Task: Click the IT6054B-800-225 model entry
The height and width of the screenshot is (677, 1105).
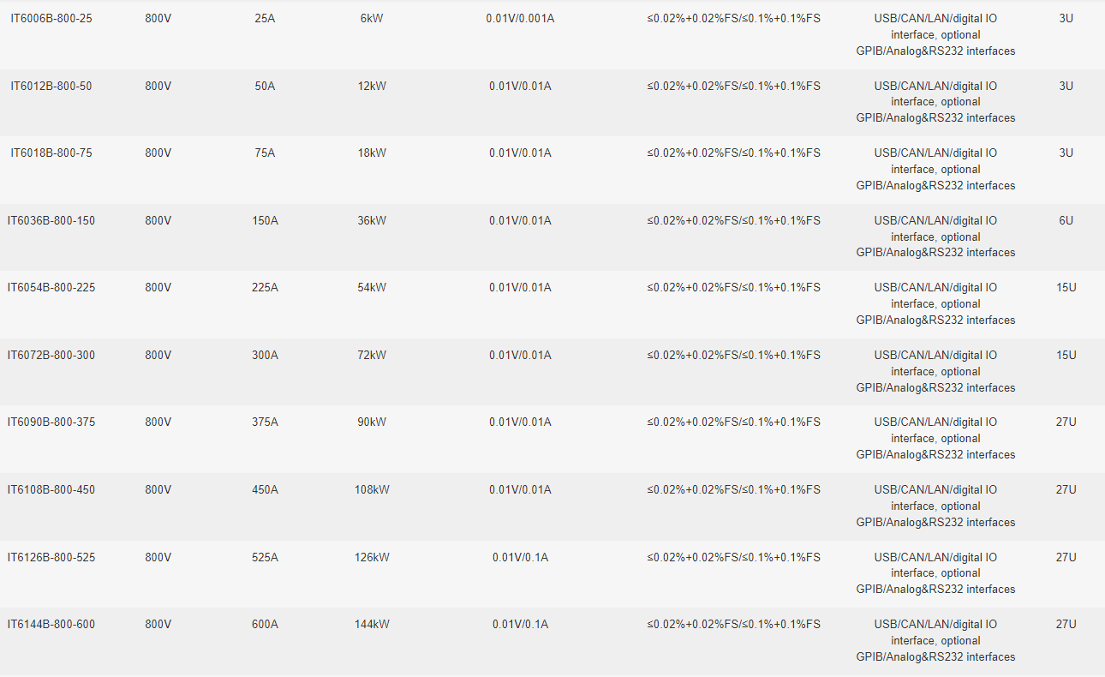Action: [x=51, y=287]
